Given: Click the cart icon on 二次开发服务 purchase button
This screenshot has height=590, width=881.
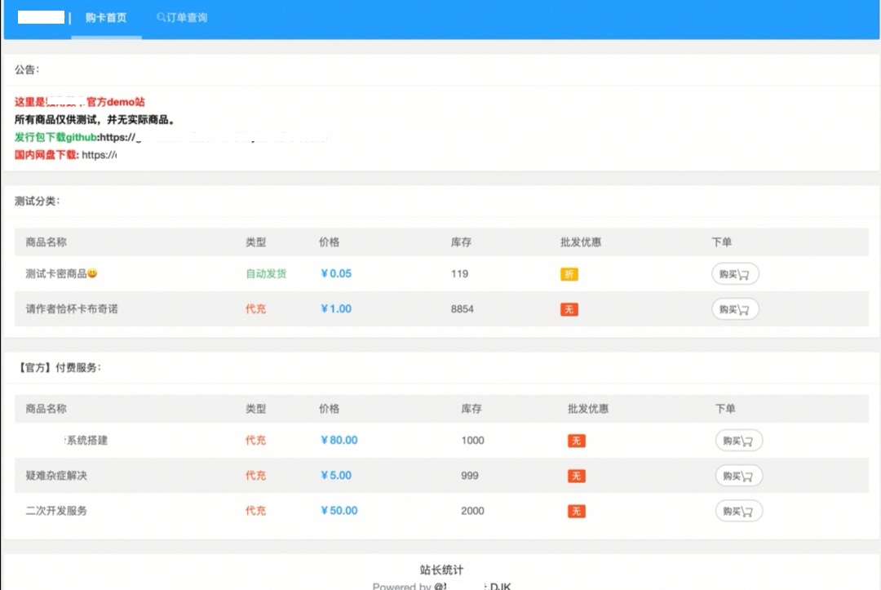Looking at the screenshot, I should point(747,512).
